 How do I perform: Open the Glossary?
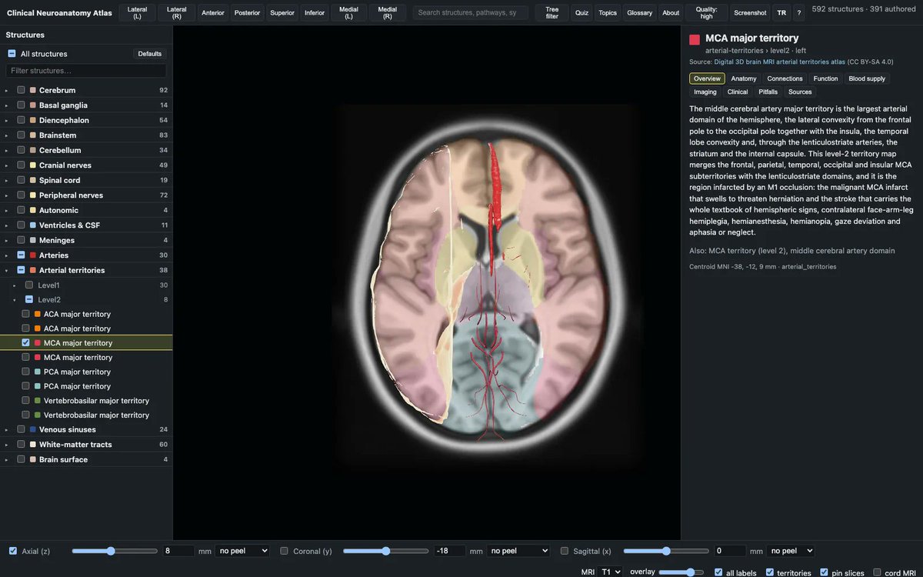pyautogui.click(x=640, y=12)
